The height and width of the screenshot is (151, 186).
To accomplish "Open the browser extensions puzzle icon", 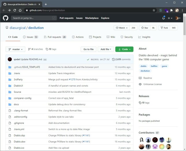I will coord(171,10).
